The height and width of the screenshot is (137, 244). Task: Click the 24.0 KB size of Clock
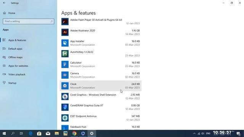[x=136, y=84]
